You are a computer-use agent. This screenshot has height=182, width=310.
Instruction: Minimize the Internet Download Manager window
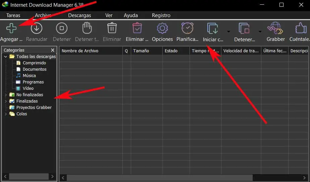pos(262,5)
